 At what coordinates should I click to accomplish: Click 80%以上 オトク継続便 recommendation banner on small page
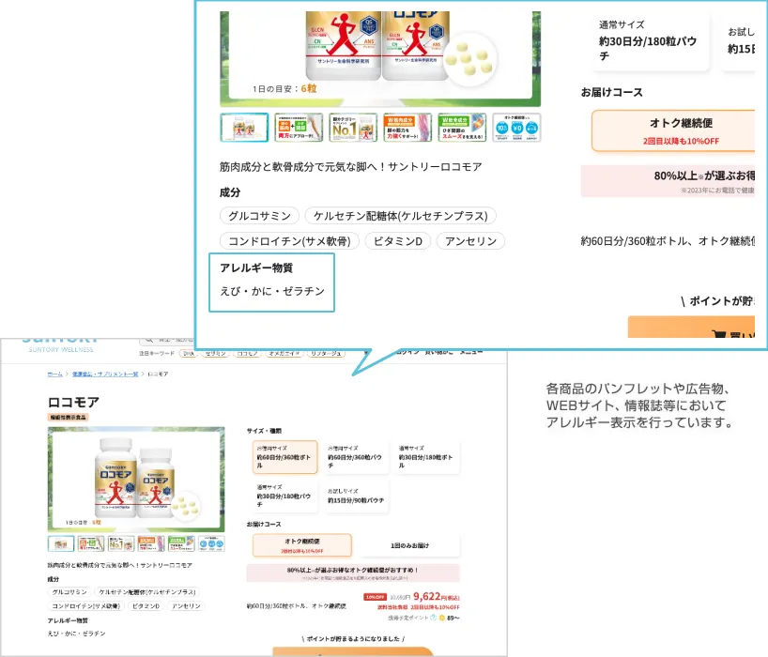(x=353, y=573)
